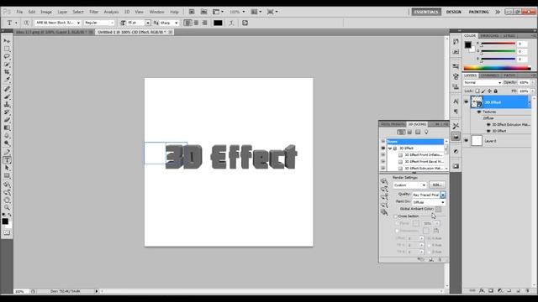Select the Move tool

click(7, 41)
